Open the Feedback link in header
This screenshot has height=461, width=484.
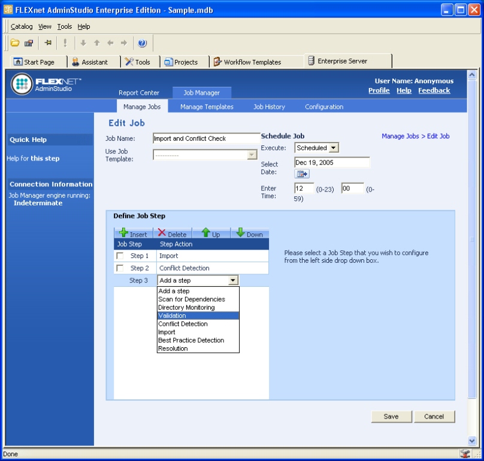point(434,90)
